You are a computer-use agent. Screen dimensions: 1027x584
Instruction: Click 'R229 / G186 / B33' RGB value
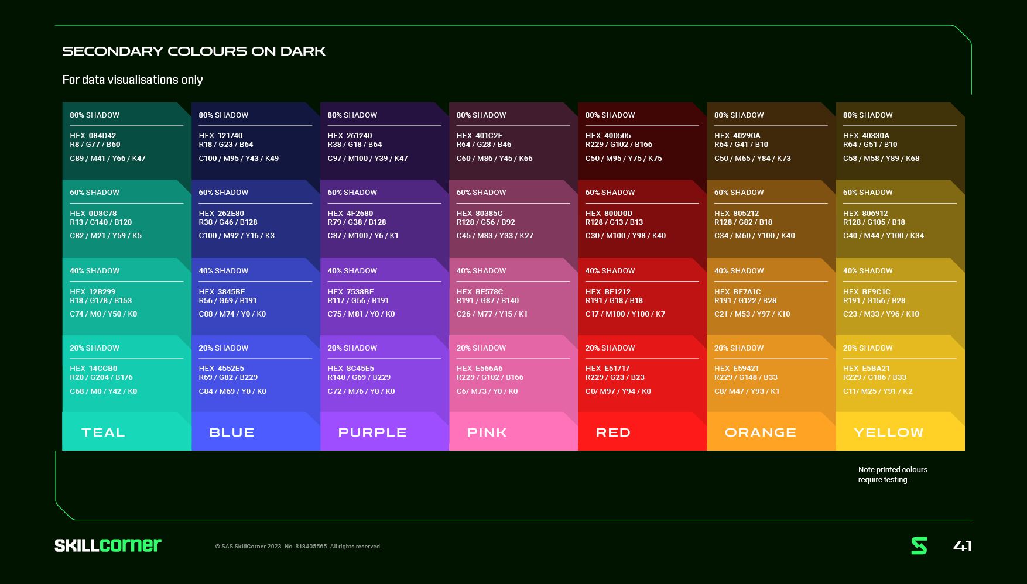coord(875,377)
